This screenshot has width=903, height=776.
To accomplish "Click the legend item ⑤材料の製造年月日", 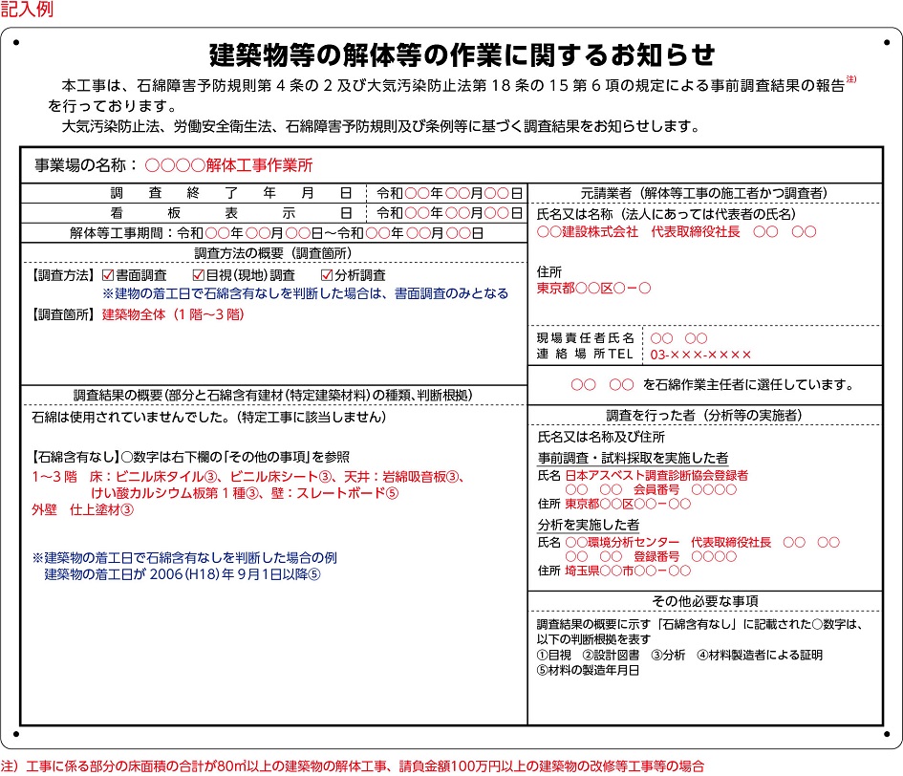I will coord(588,670).
